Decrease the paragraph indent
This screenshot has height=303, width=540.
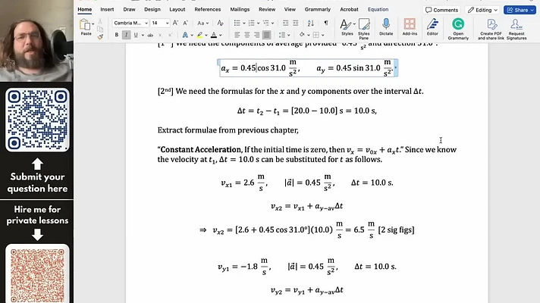pos(285,23)
